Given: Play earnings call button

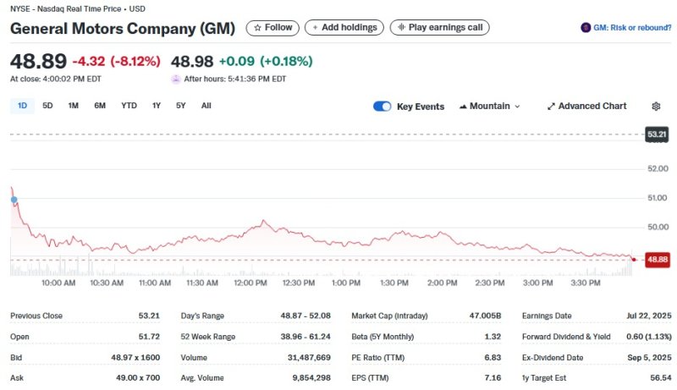Looking at the screenshot, I should [439, 28].
